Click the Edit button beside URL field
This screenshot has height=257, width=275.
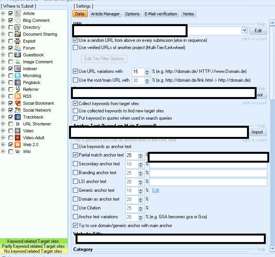(x=258, y=31)
